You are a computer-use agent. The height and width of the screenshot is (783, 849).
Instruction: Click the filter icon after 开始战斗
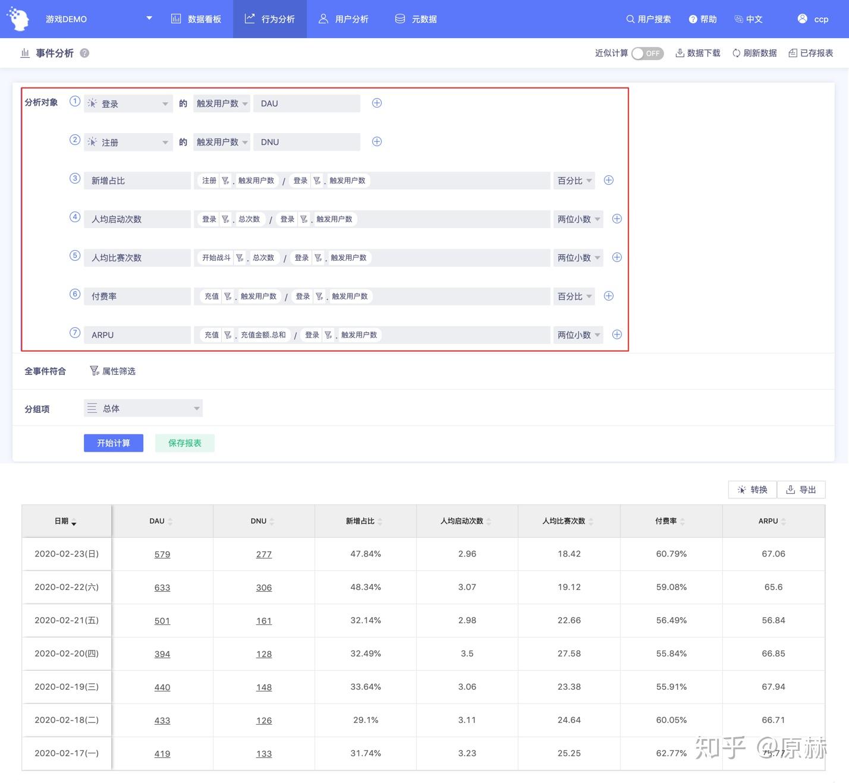(240, 258)
